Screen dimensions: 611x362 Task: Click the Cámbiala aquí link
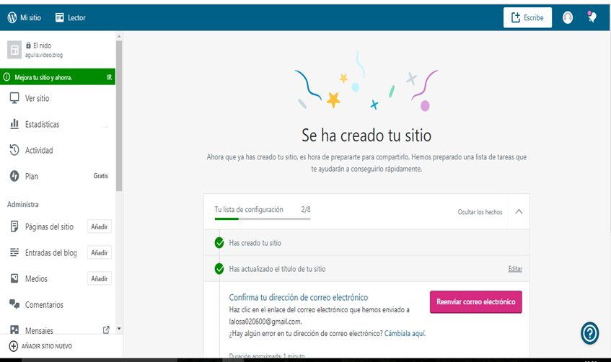[405, 334]
